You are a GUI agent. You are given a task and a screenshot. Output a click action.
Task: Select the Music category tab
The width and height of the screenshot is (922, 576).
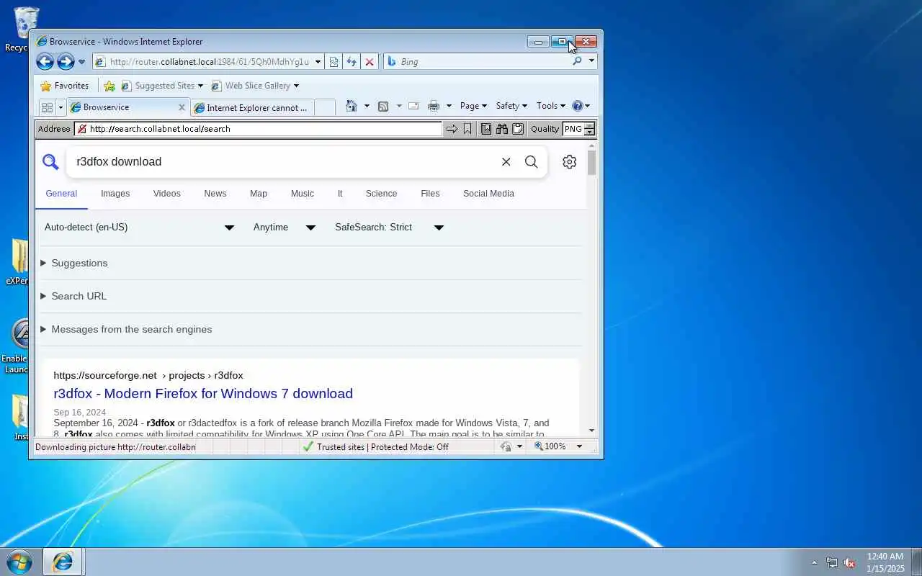point(303,194)
